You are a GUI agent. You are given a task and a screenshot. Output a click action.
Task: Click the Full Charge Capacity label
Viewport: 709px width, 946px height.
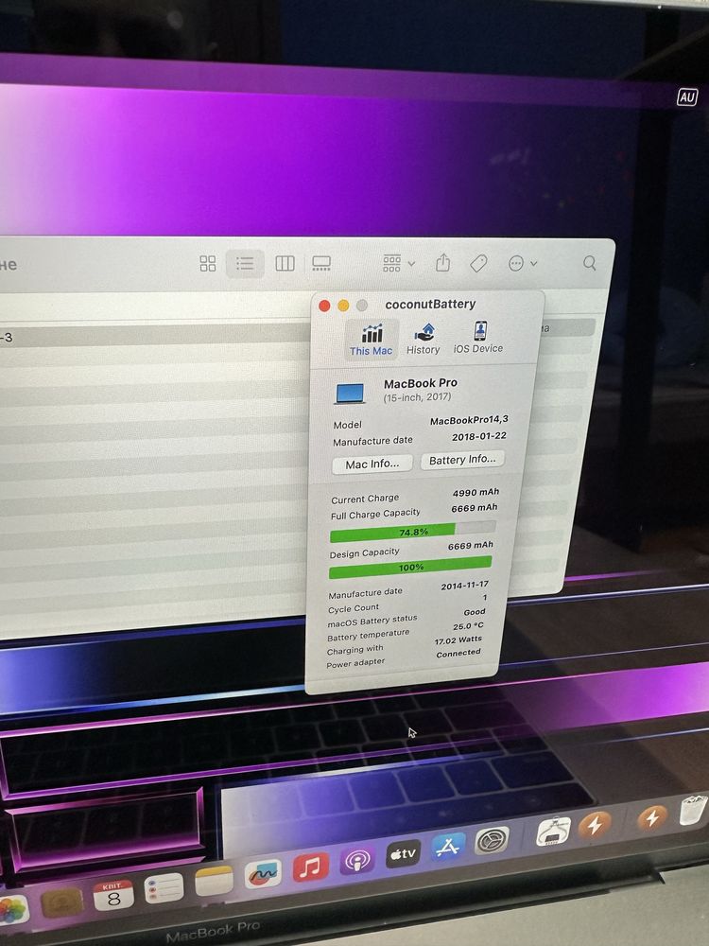coord(375,514)
